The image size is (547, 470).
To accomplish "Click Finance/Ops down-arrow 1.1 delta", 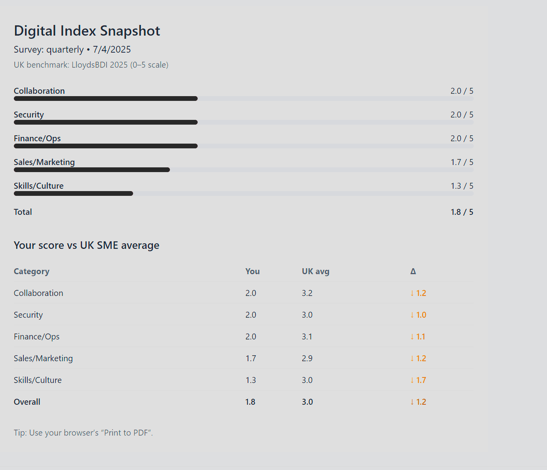I will [417, 337].
